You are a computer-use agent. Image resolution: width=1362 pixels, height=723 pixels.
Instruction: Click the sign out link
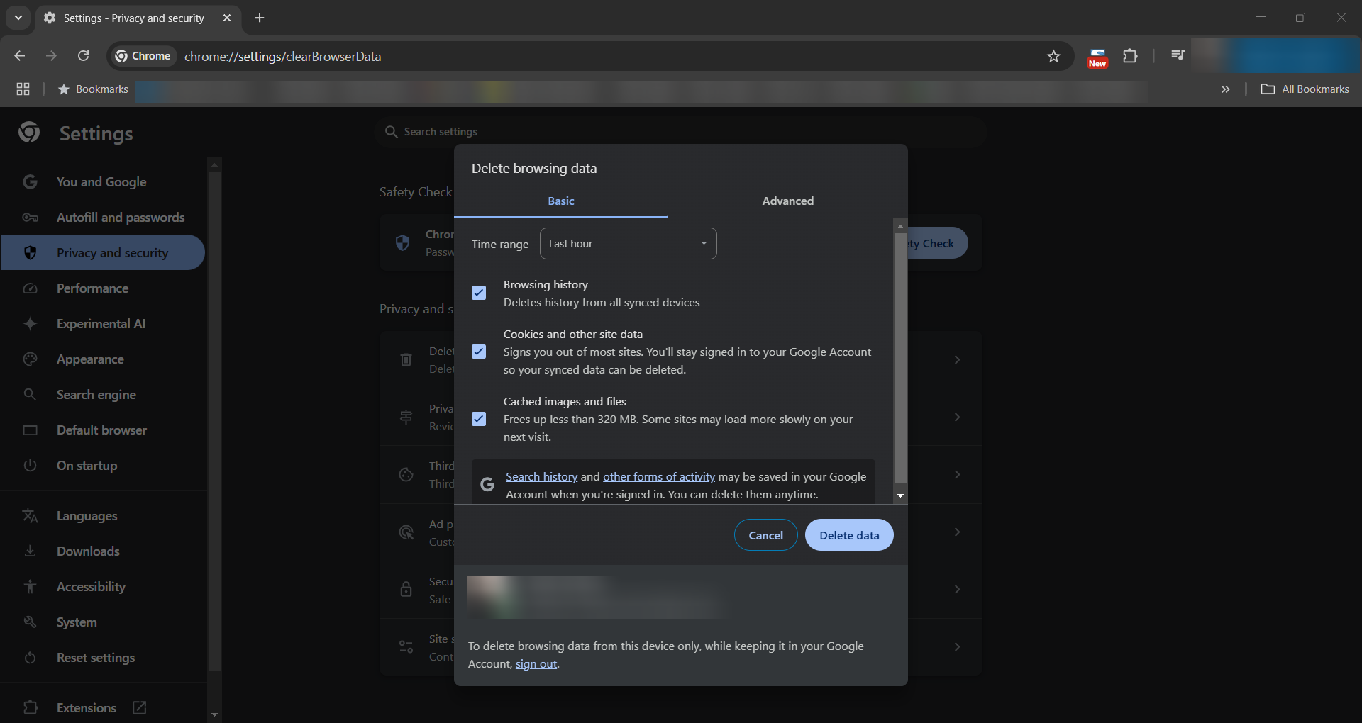536,664
